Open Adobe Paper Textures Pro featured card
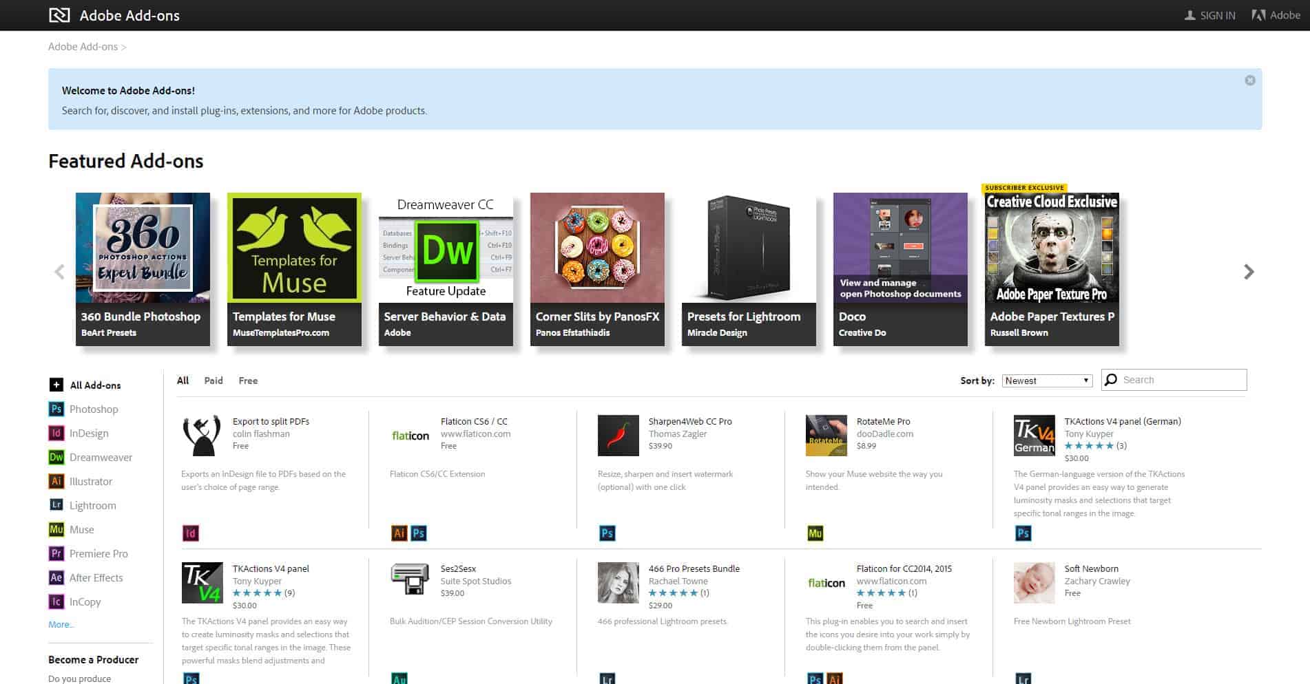1310x684 pixels. click(1052, 269)
